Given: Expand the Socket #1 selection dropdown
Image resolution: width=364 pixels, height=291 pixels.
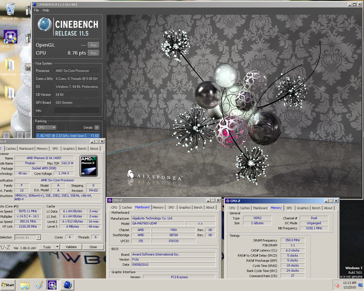Looking at the screenshot, I should tap(28, 238).
